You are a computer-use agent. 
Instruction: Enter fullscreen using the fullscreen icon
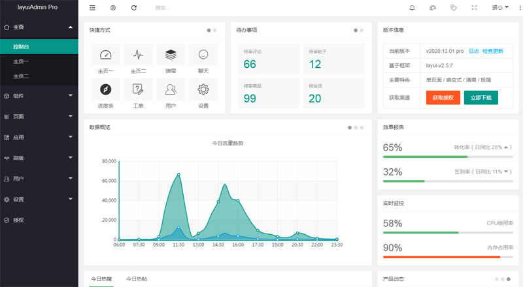[x=475, y=8]
